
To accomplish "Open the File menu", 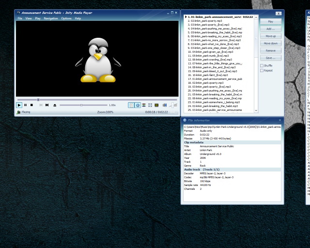I will (20, 18).
